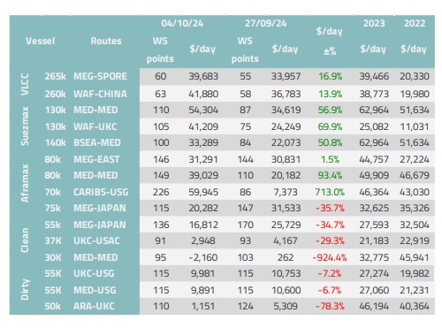Select the VLCC vessel category label
The height and width of the screenshot is (328, 442).
click(x=25, y=85)
